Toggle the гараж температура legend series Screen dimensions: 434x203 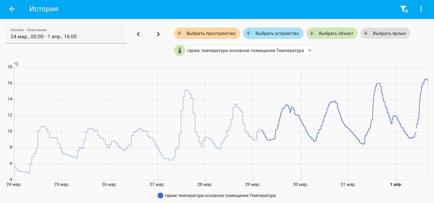tap(217, 196)
